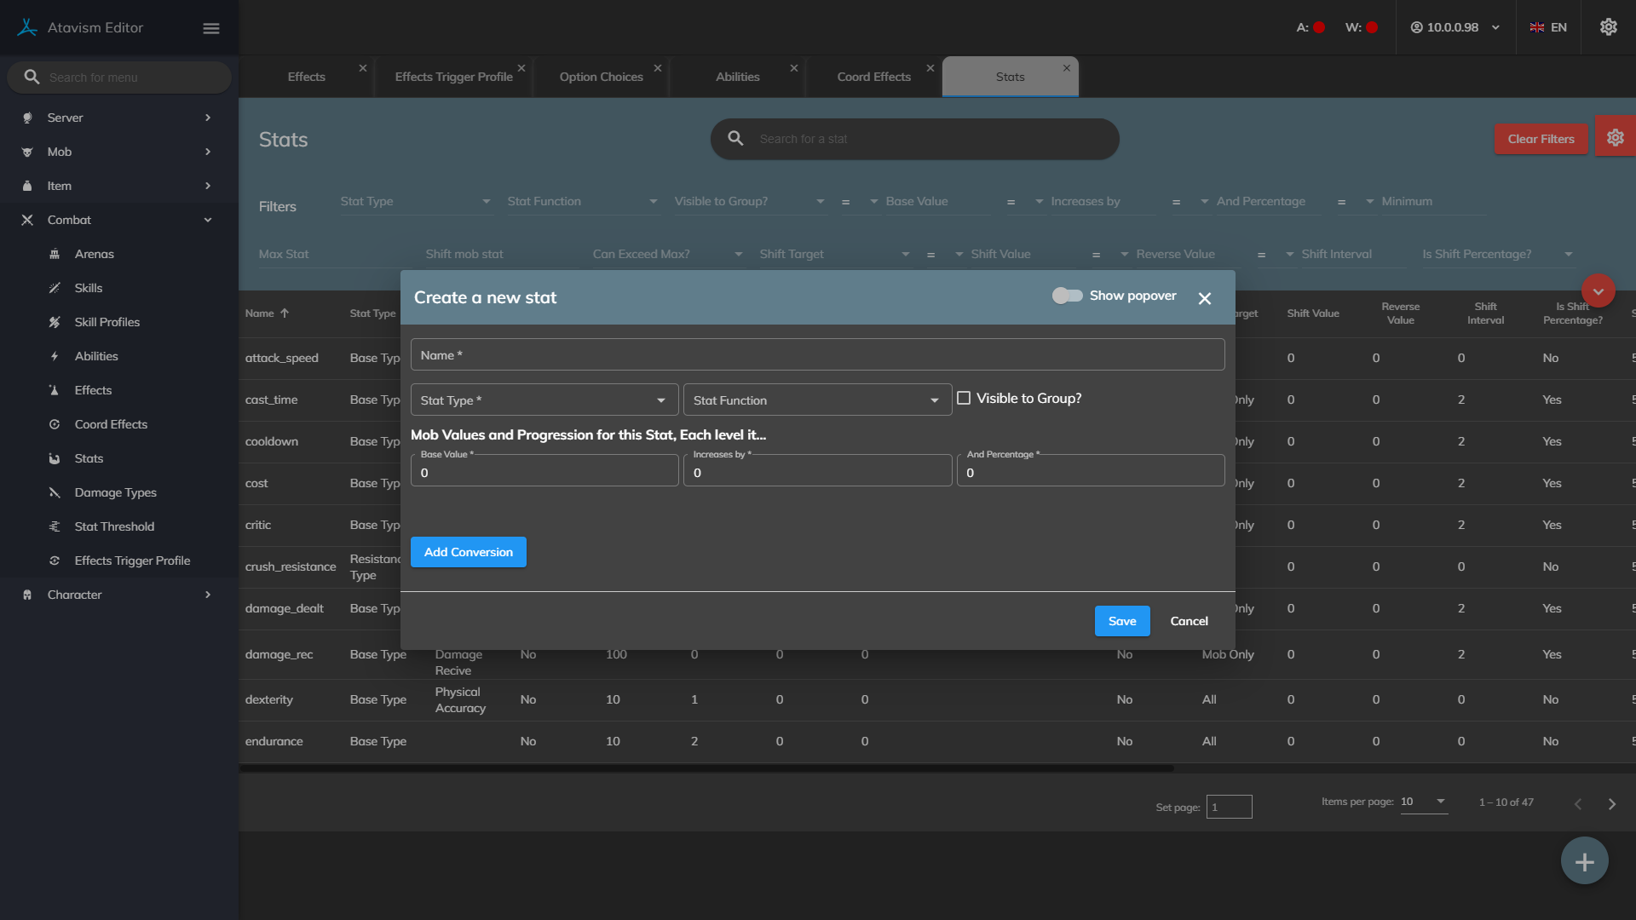Open Stat Threshold in sidebar

point(114,526)
